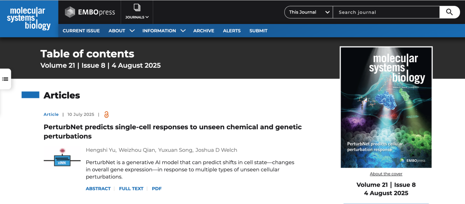The image size is (465, 204).
Task: Focus the Search journal input field
Action: point(386,12)
